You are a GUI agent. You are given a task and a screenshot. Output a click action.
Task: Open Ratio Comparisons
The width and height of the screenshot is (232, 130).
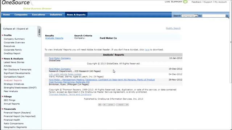coord(14,123)
